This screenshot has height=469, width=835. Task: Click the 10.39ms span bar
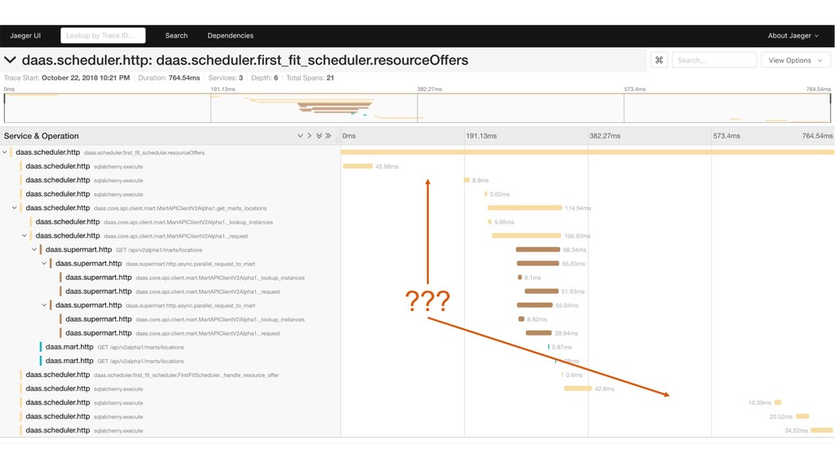pos(778,402)
